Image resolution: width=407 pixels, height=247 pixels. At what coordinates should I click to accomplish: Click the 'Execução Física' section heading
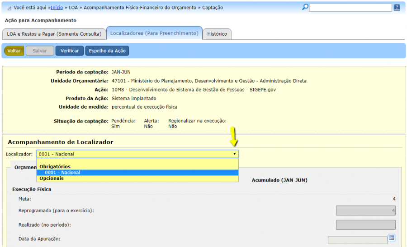[32, 189]
